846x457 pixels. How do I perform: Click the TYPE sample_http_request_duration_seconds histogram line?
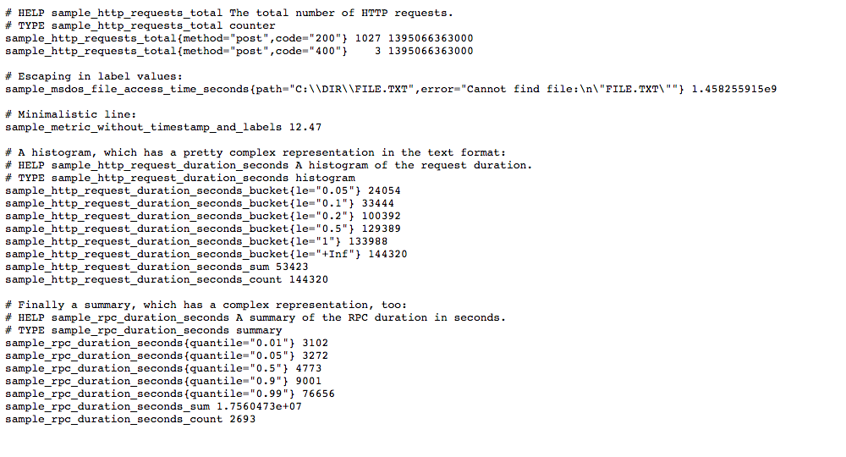(180, 178)
